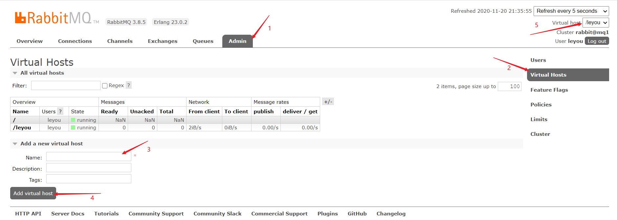Open the help question mark next to Regex
This screenshot has width=617, height=220.
click(x=129, y=85)
